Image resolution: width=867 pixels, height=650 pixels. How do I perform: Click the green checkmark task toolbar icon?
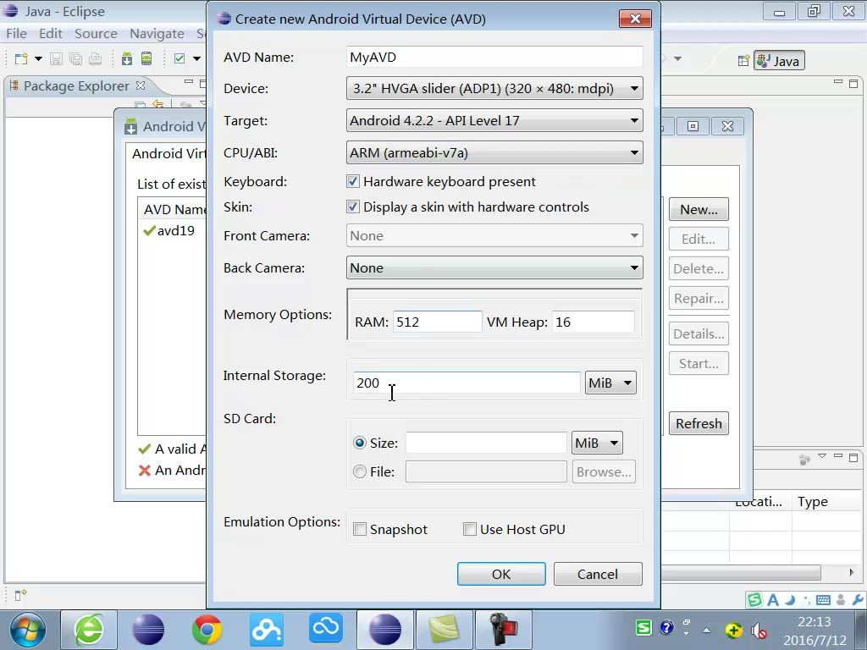coord(179,58)
